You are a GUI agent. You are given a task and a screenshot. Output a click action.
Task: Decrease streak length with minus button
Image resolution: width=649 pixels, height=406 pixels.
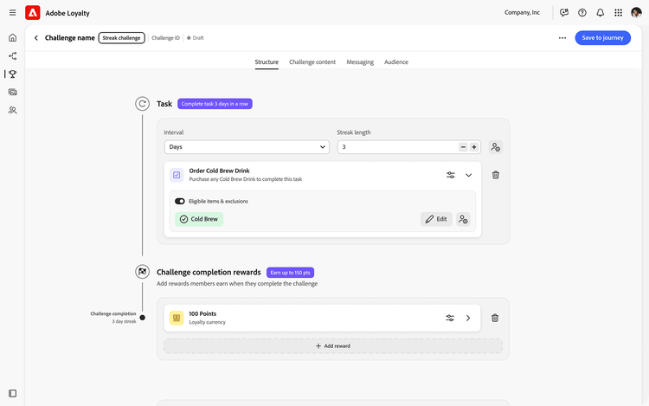tap(463, 147)
